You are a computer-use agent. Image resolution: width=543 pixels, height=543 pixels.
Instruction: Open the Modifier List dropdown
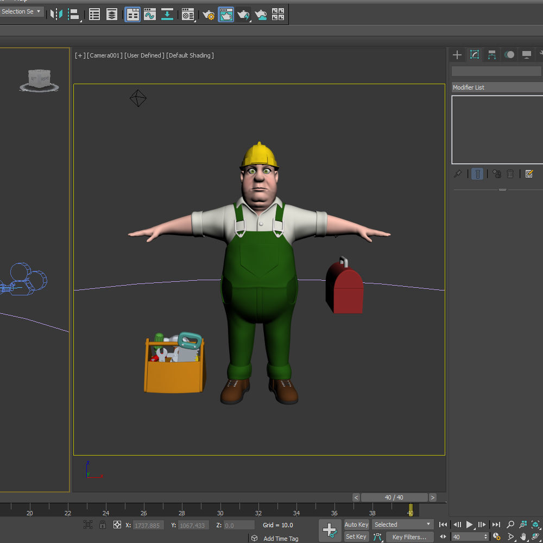click(x=497, y=87)
